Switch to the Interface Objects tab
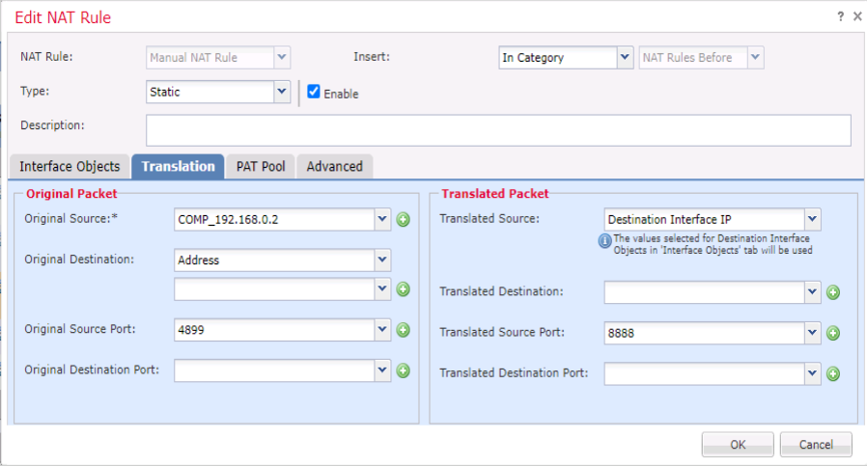 click(x=70, y=166)
